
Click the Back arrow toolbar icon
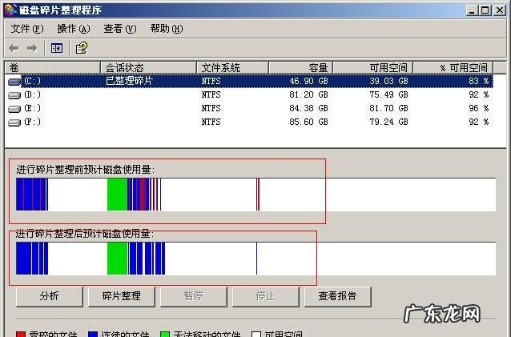point(14,49)
